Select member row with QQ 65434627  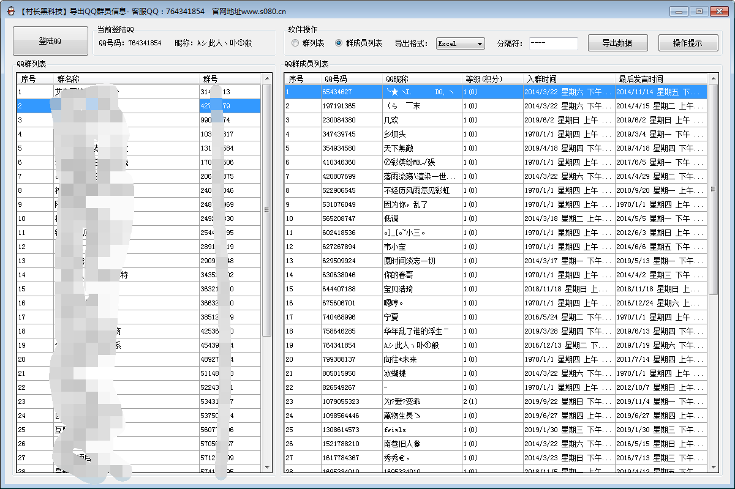(496, 92)
